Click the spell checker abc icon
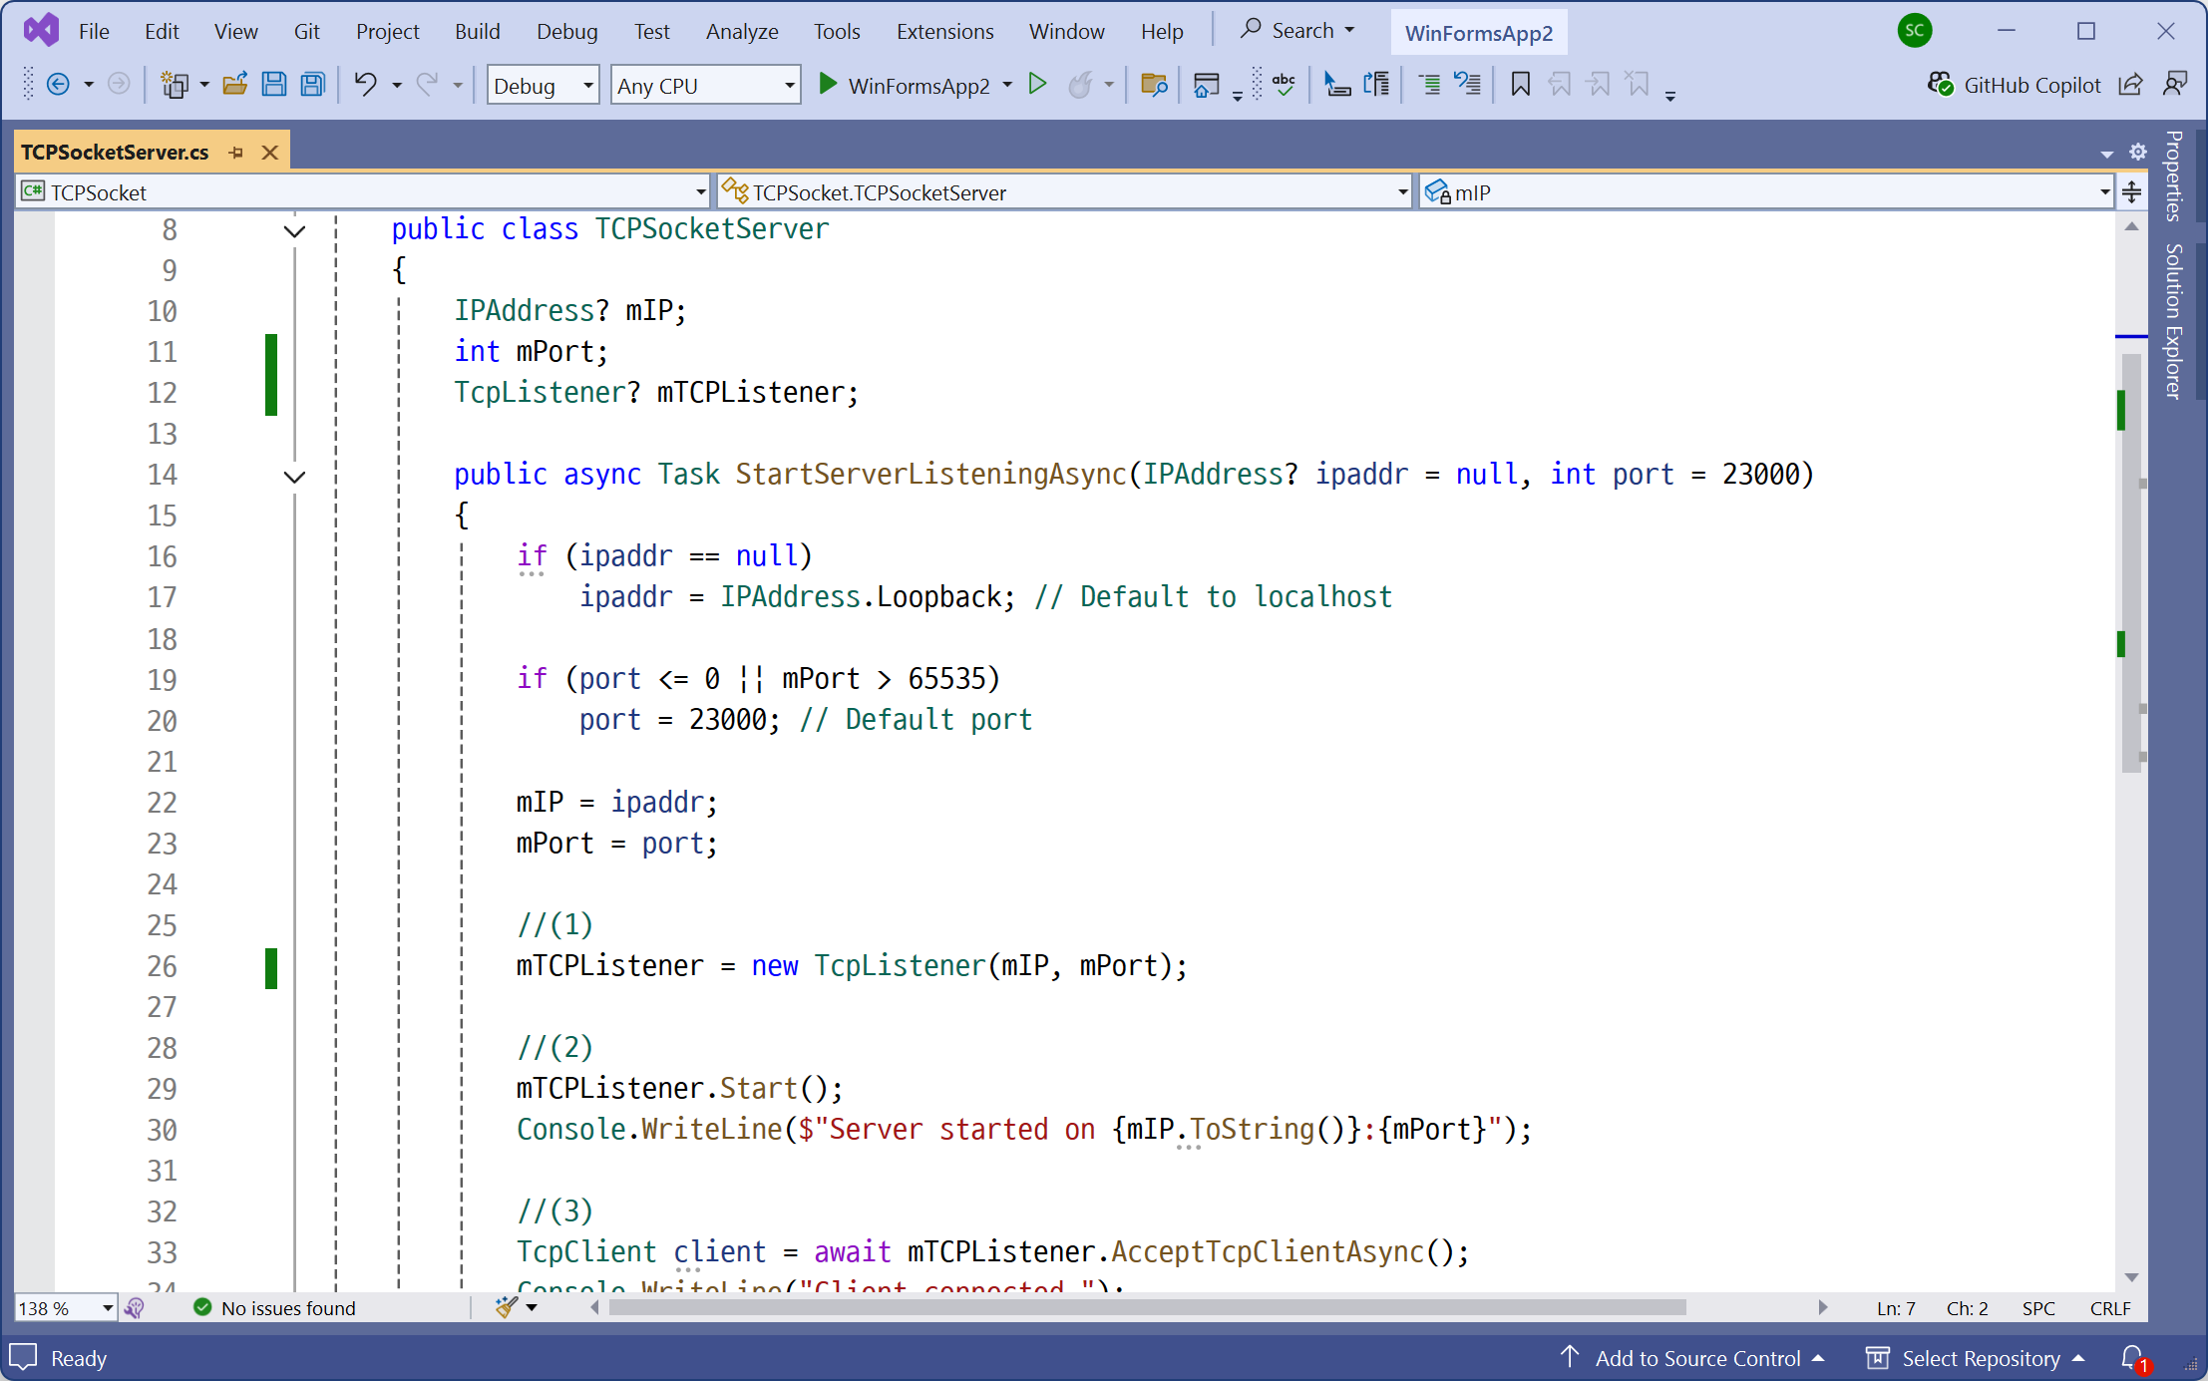 pyautogui.click(x=1284, y=85)
